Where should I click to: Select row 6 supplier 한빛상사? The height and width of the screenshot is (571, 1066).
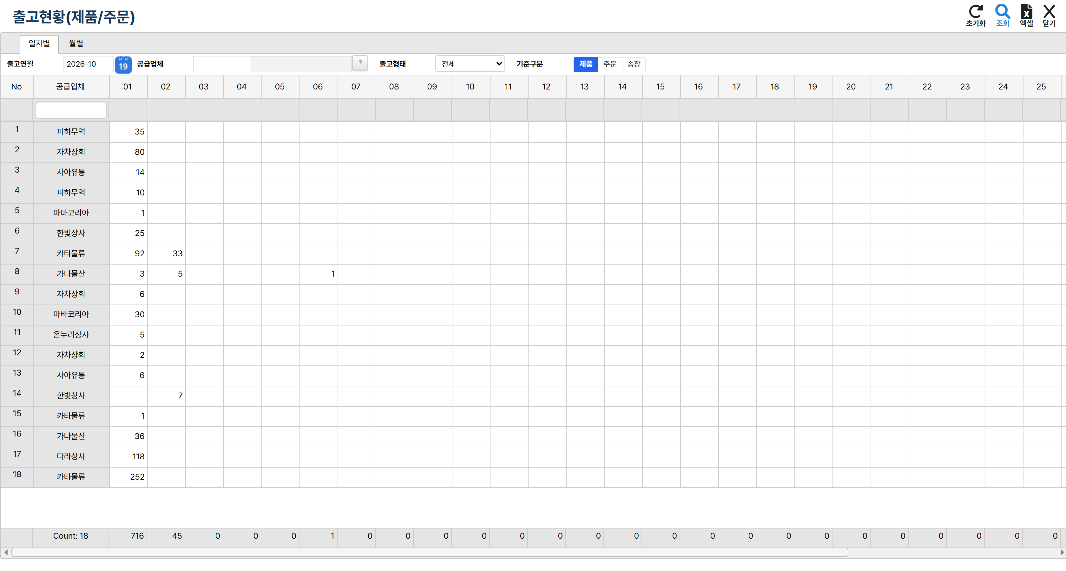pyautogui.click(x=71, y=233)
